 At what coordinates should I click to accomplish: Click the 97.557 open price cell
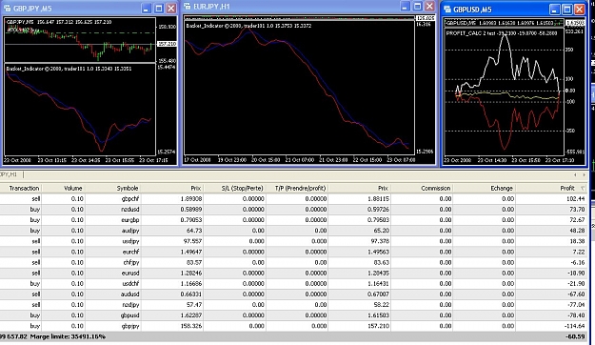point(192,241)
